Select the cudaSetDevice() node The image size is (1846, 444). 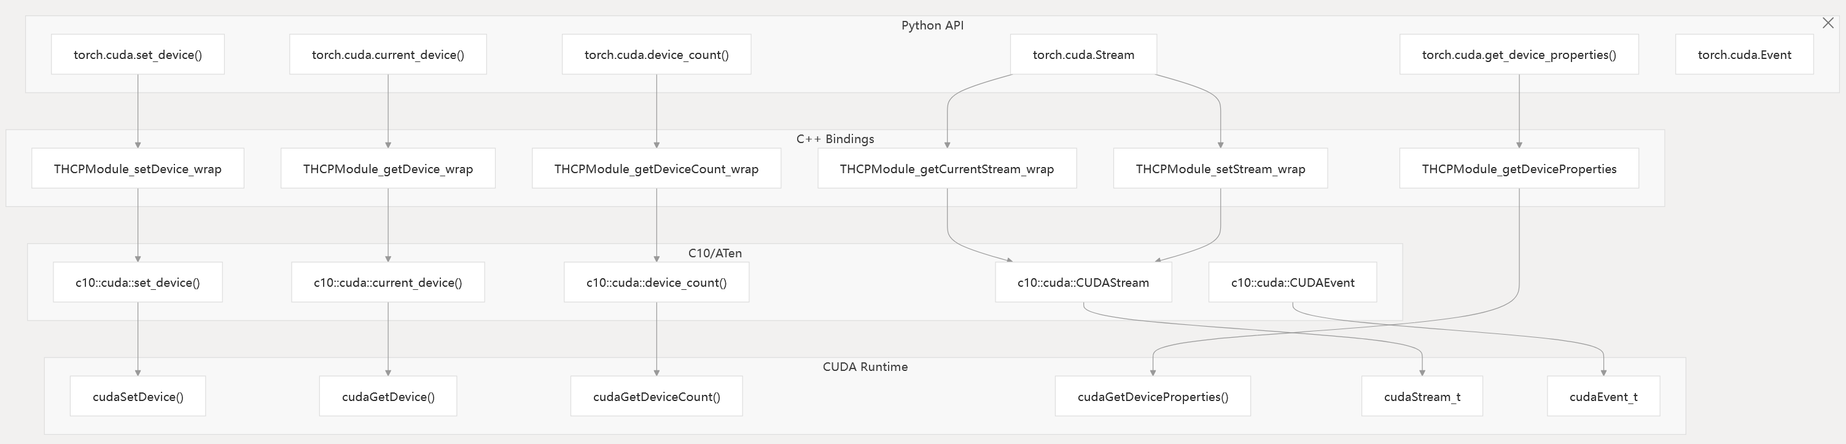point(138,396)
